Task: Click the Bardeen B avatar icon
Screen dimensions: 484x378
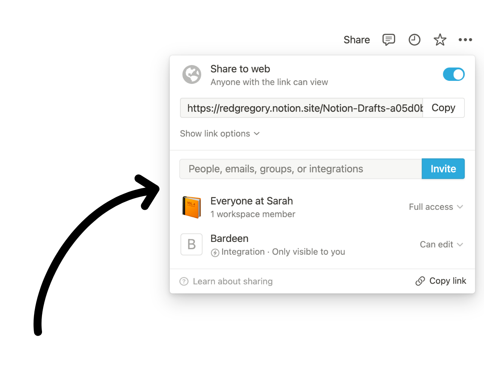Action: pos(192,245)
